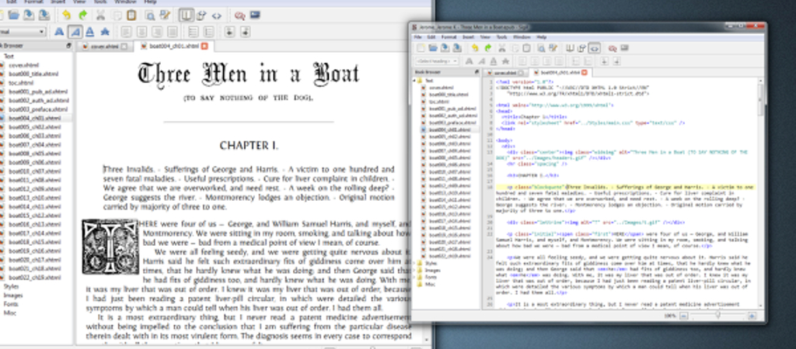Open meta editor icon in front window

613,48
